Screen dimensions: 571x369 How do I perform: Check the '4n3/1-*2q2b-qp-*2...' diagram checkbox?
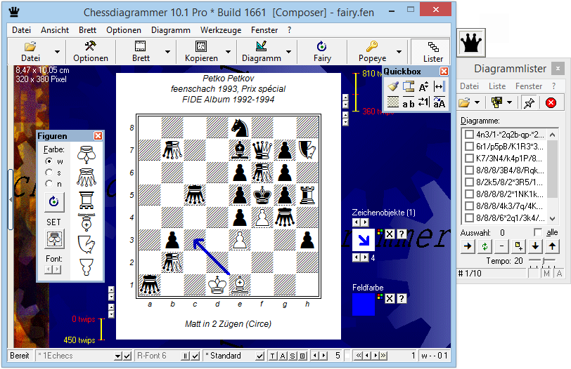pos(470,135)
